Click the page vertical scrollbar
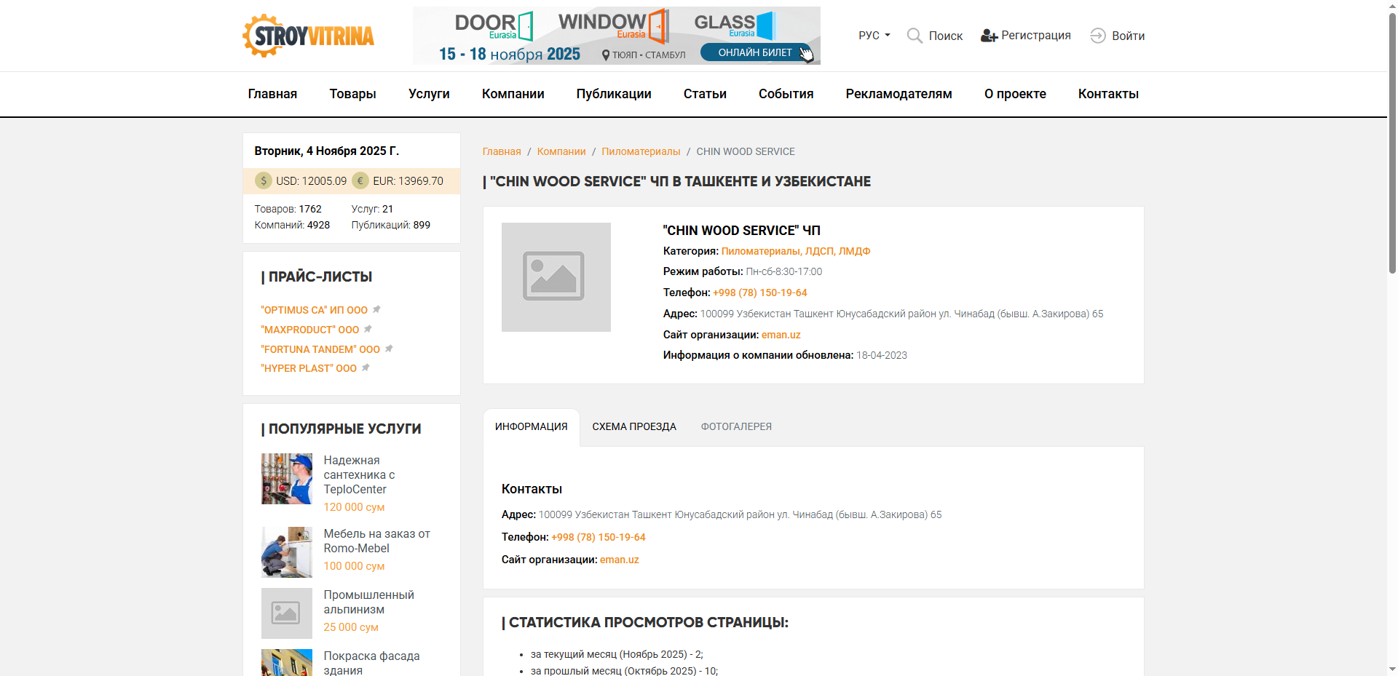The height and width of the screenshot is (676, 1398). pyautogui.click(x=1392, y=146)
